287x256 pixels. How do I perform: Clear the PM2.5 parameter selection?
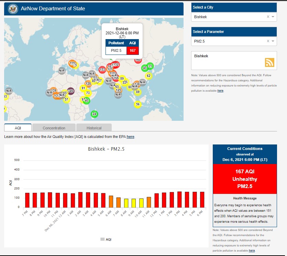pyautogui.click(x=268, y=41)
